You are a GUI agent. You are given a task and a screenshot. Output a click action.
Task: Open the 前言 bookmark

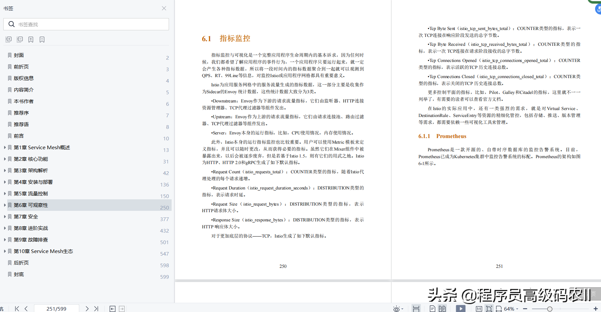pyautogui.click(x=19, y=136)
